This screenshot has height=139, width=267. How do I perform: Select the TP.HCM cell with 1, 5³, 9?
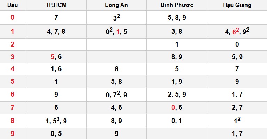(x=56, y=121)
